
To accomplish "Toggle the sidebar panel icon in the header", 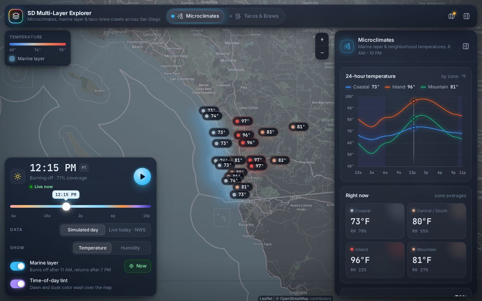I will [467, 16].
